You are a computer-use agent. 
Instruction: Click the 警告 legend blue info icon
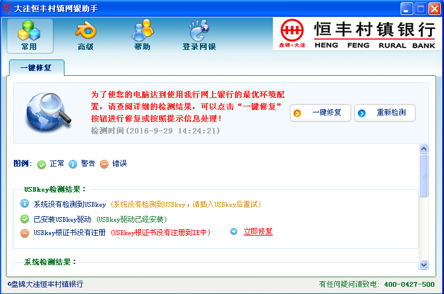click(x=73, y=164)
